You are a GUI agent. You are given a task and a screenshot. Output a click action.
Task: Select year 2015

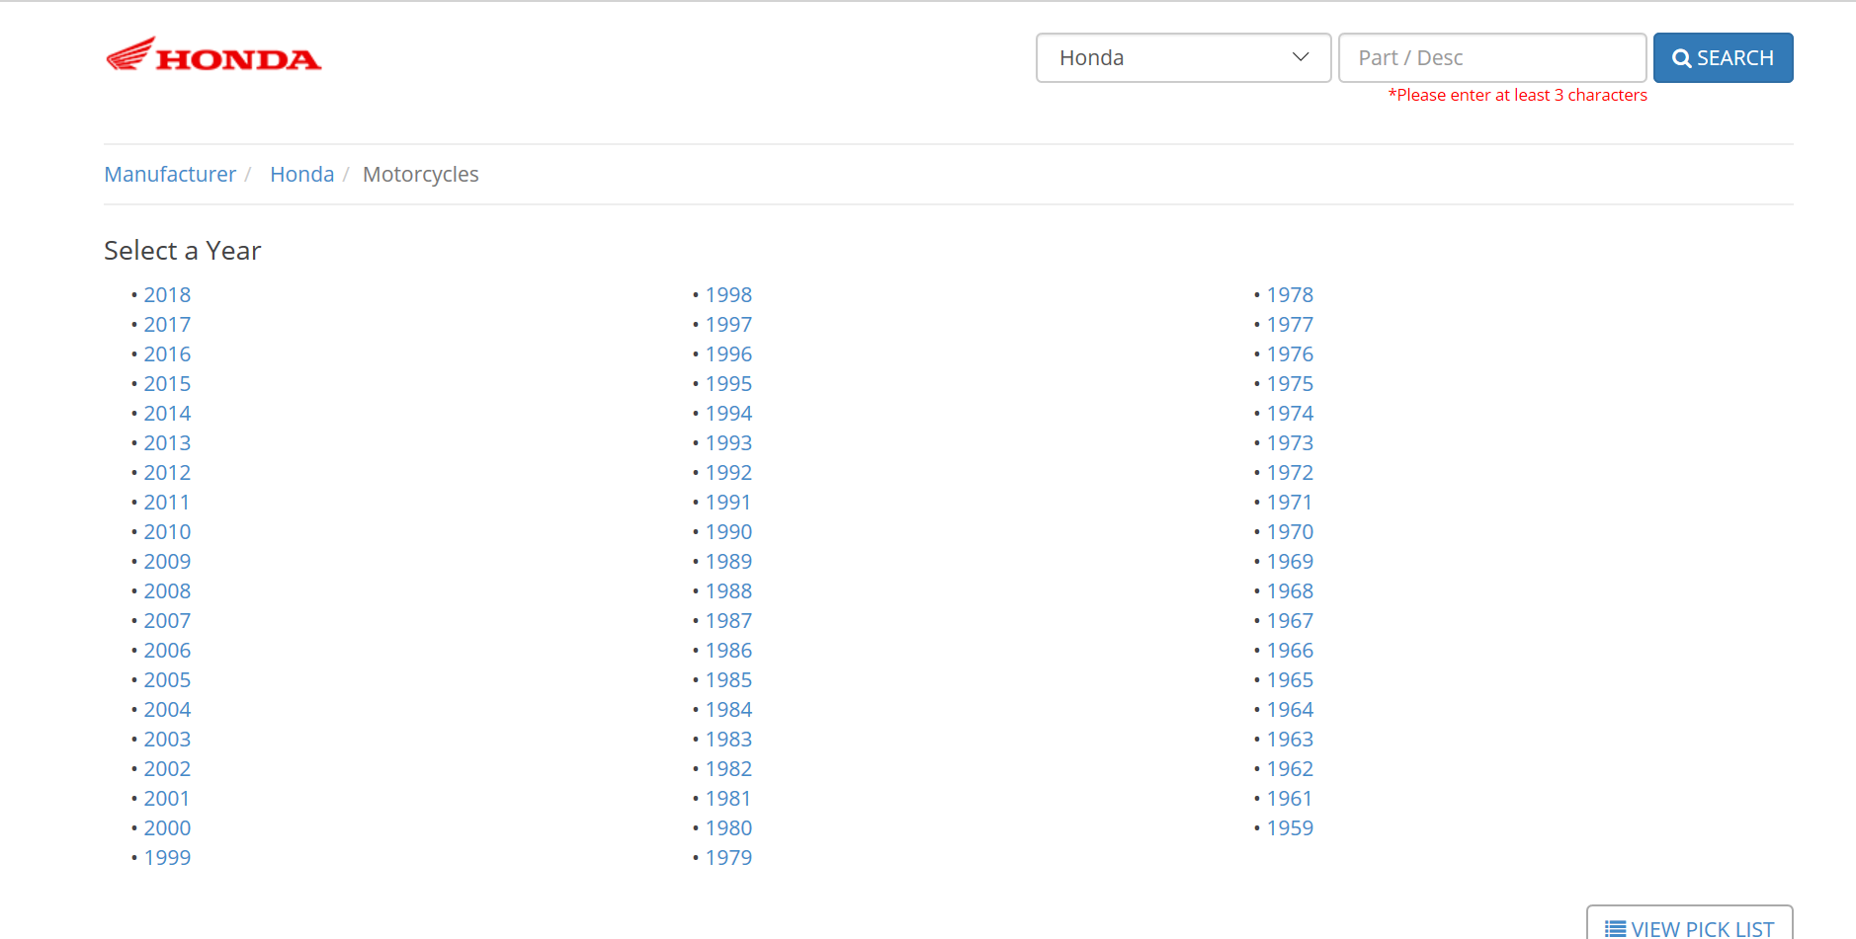tap(167, 384)
